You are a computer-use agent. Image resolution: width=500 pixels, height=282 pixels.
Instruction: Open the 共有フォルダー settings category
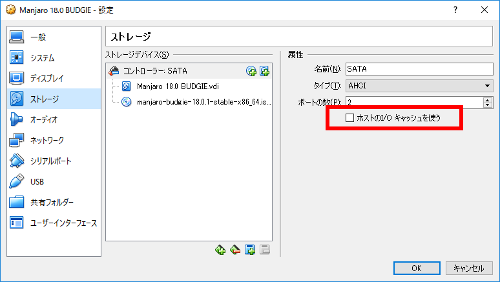click(54, 203)
